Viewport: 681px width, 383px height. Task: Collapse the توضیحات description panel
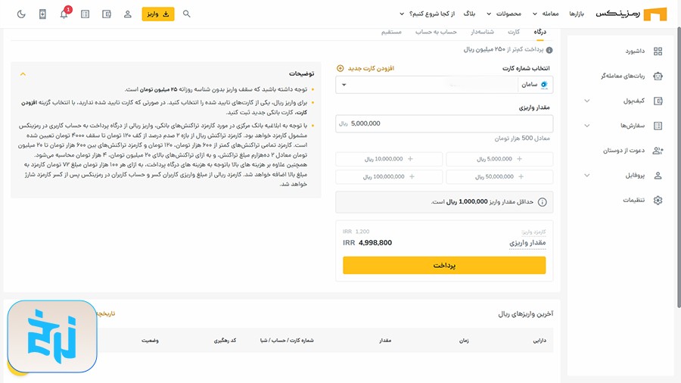(23, 73)
